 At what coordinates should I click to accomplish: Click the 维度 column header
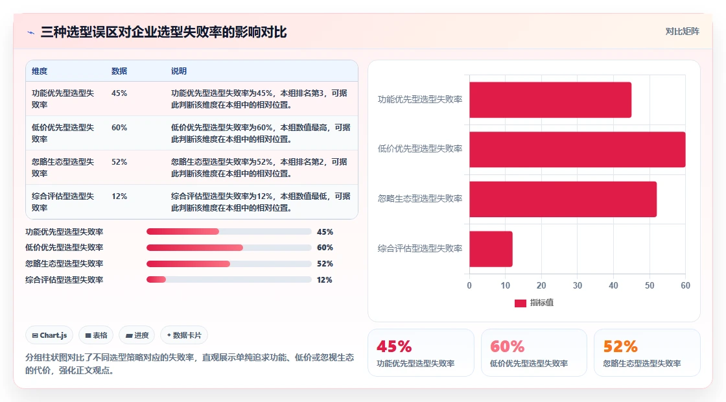click(x=40, y=71)
